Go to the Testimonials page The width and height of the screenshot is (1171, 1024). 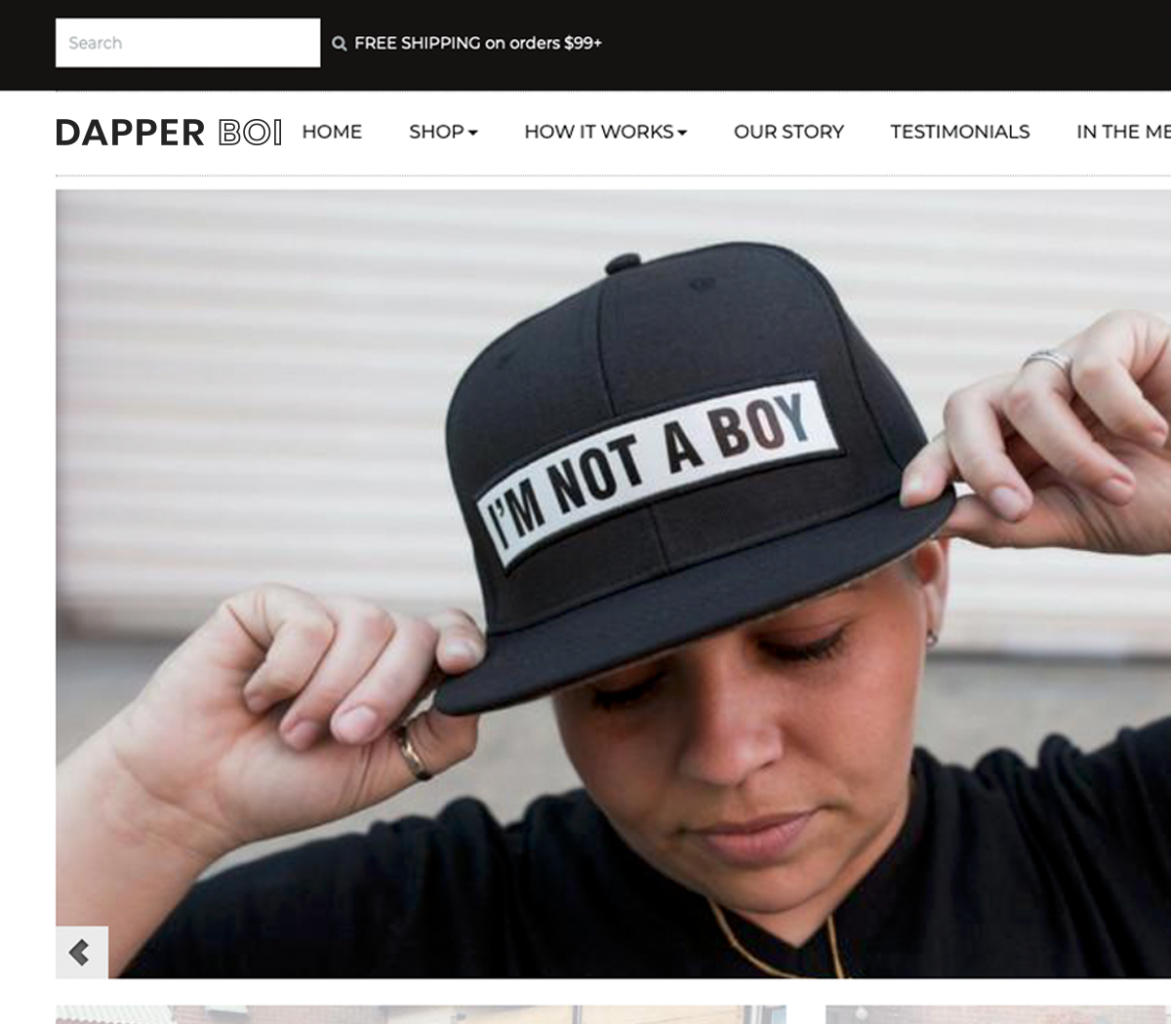point(960,132)
